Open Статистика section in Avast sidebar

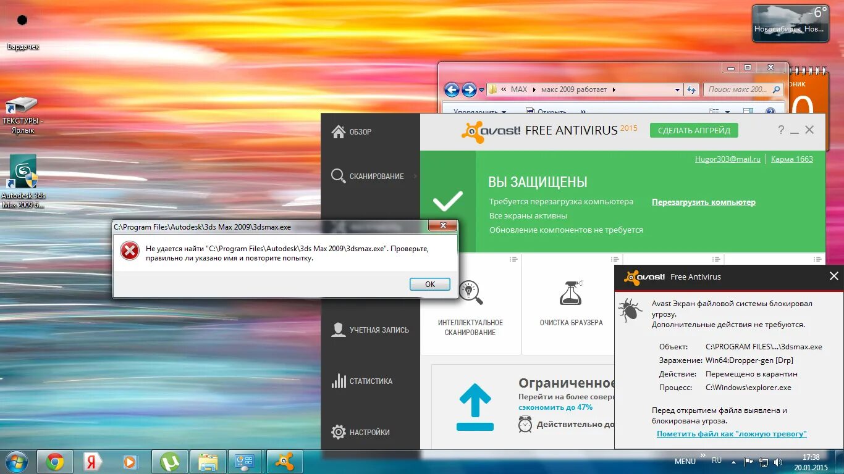pos(370,381)
